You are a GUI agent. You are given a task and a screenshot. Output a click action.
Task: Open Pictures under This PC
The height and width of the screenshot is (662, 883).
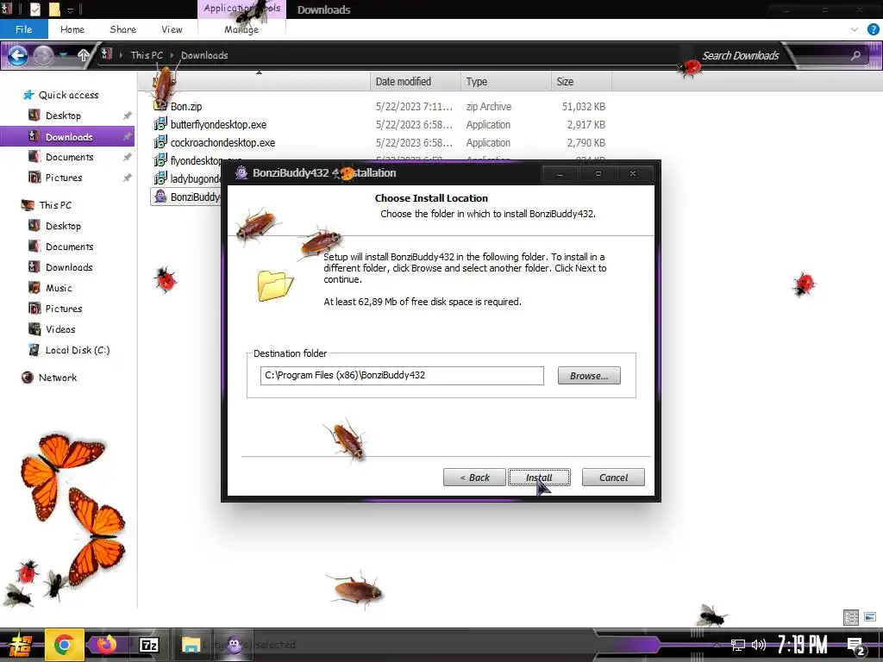tap(64, 309)
